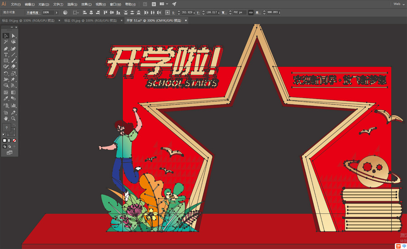
Task: Click horizontal align left icon
Action: point(85,13)
